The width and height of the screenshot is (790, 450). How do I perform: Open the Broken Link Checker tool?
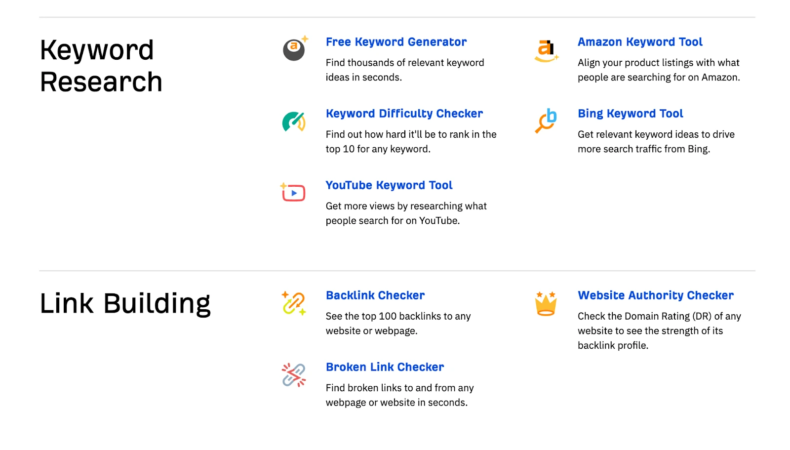click(385, 367)
